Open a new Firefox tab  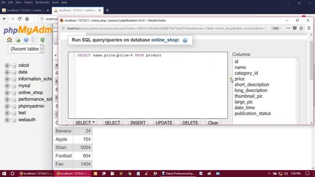(x=107, y=10)
